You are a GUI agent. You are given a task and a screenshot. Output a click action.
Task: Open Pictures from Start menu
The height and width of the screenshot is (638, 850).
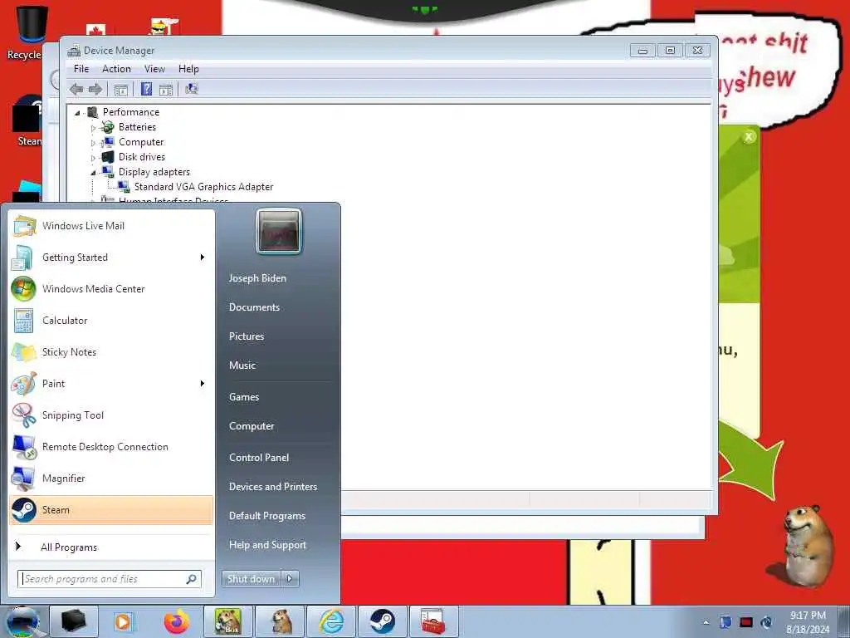pos(247,336)
